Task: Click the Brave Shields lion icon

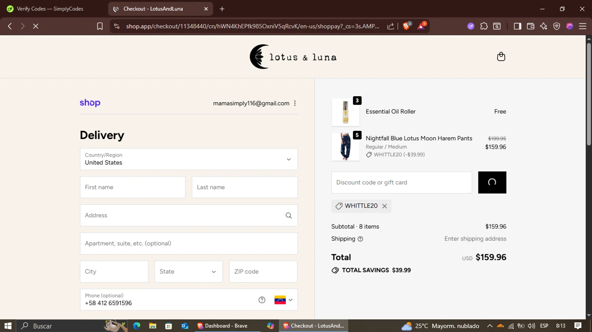Action: coord(407,26)
